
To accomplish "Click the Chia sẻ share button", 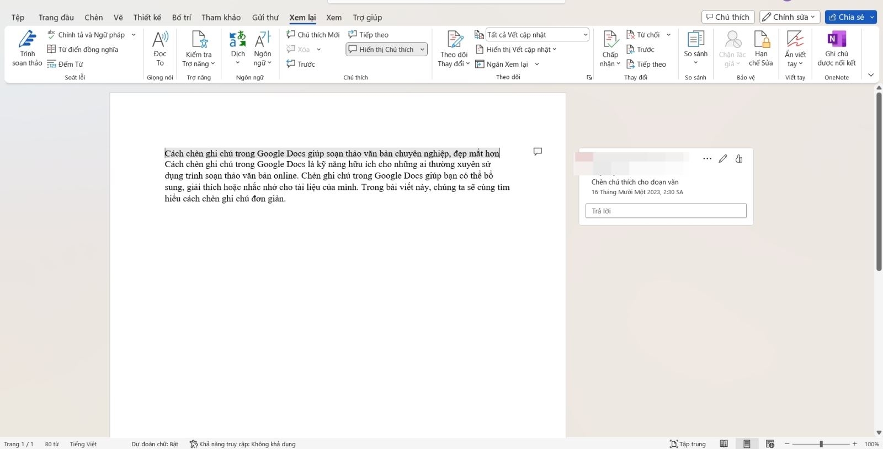I will click(847, 17).
